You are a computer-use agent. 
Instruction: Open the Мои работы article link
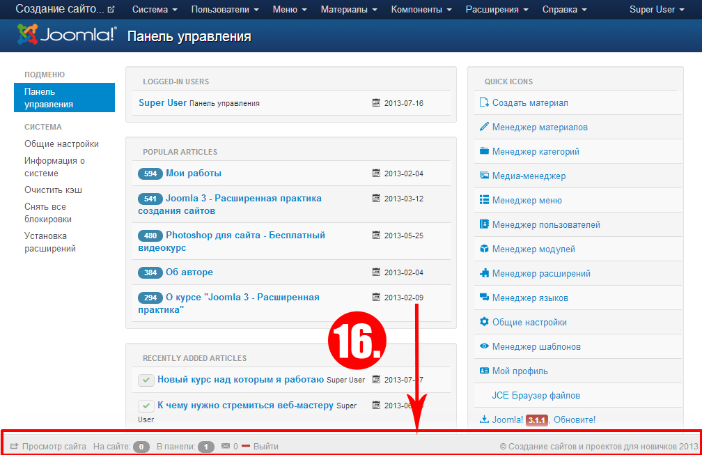click(x=194, y=173)
